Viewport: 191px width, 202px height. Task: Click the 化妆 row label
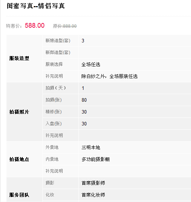coord(50,195)
